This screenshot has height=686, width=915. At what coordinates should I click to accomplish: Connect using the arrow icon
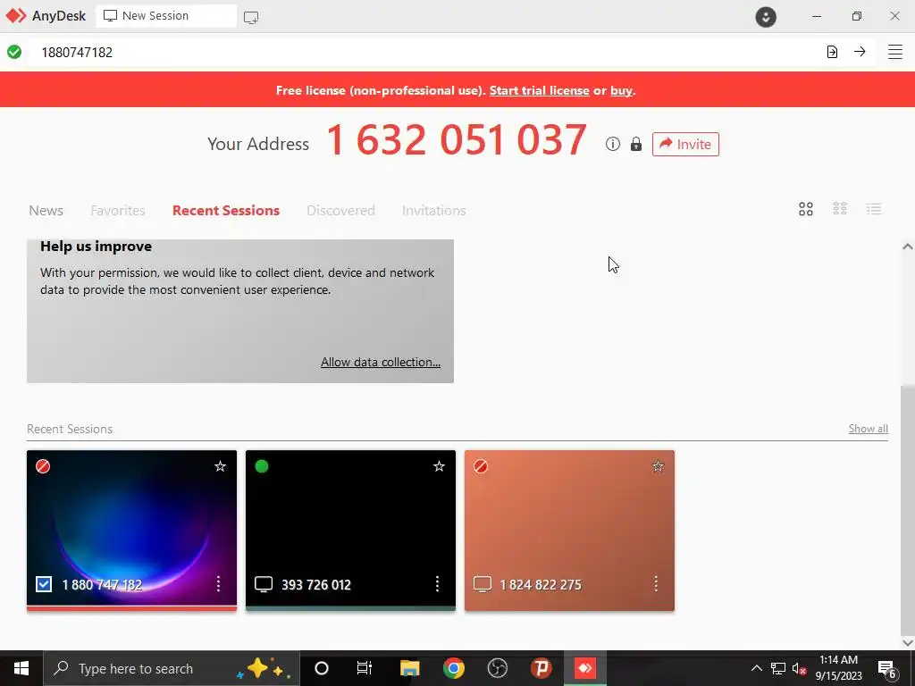pos(860,52)
